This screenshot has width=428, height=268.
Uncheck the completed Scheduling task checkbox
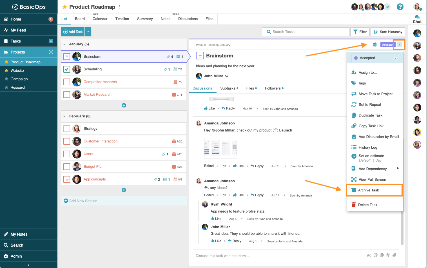[x=67, y=69]
